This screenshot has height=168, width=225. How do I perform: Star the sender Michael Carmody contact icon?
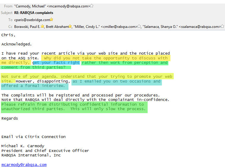pos(92,6)
